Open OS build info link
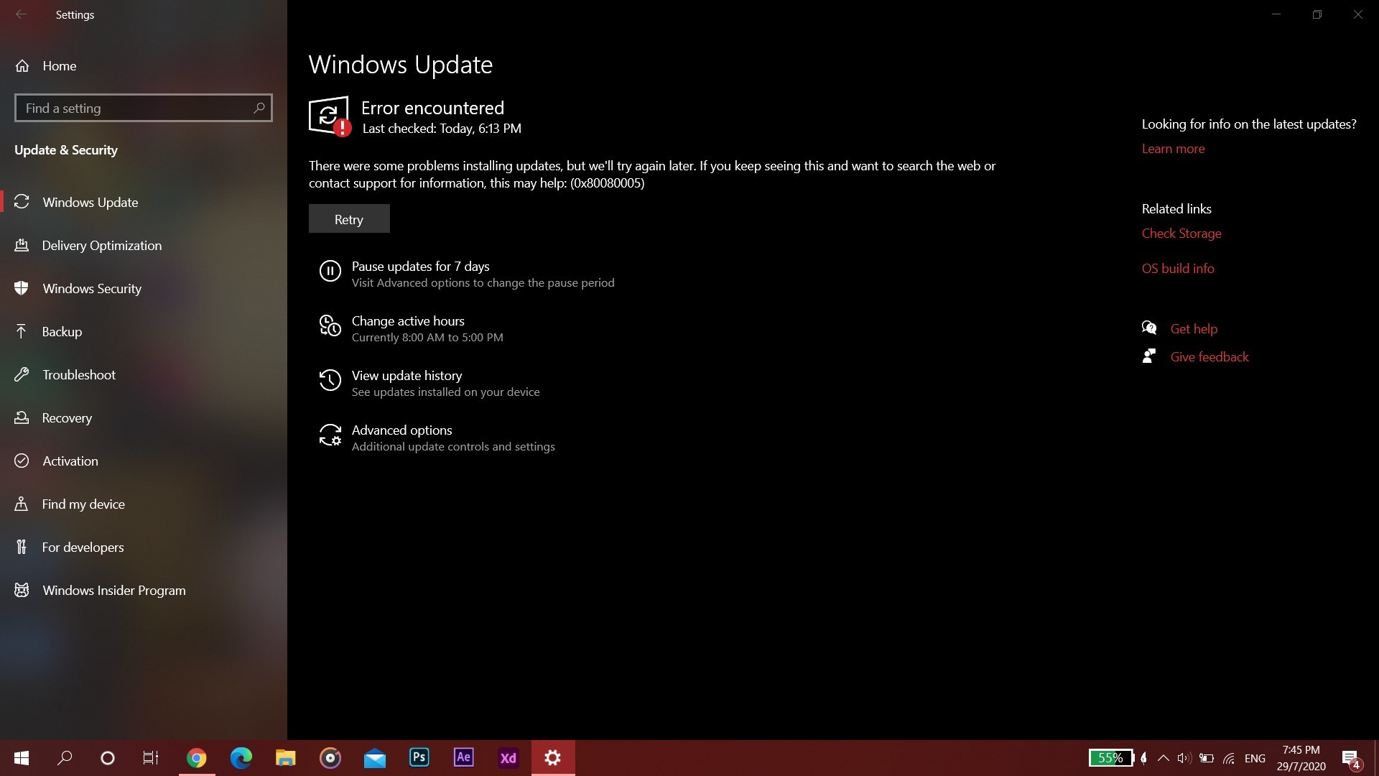The image size is (1379, 776). [x=1178, y=268]
